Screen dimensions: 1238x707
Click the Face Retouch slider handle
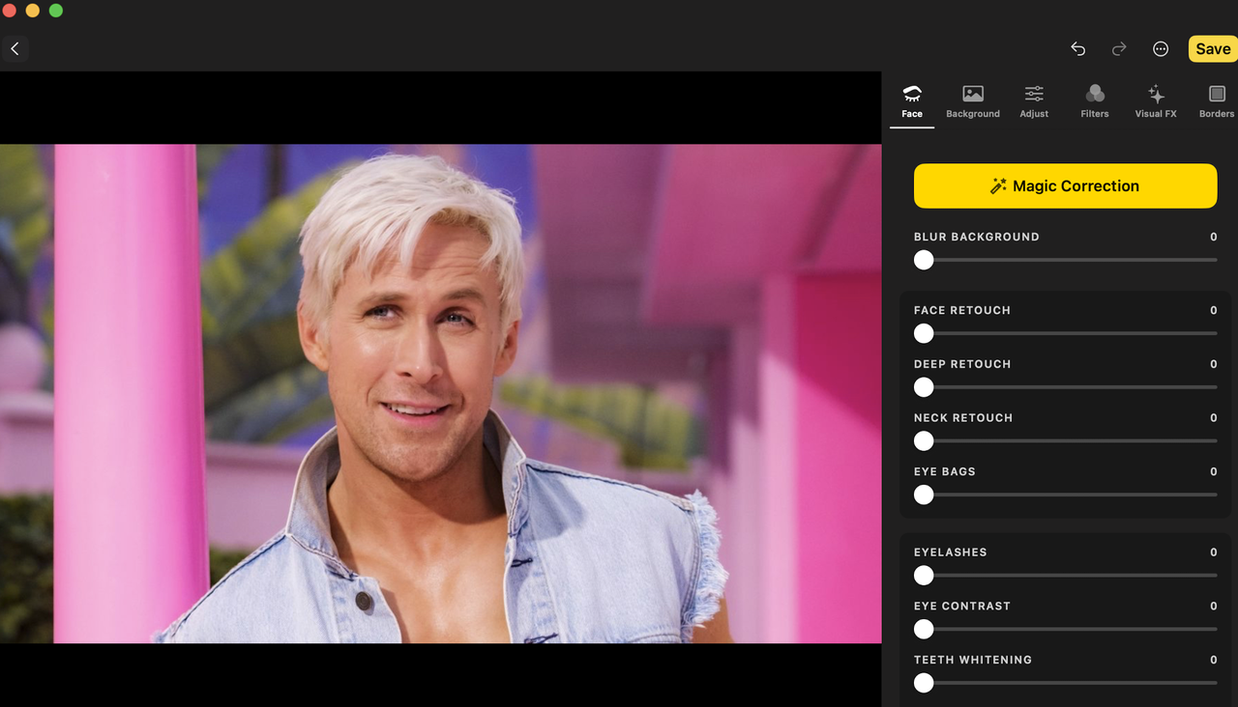[x=924, y=333]
